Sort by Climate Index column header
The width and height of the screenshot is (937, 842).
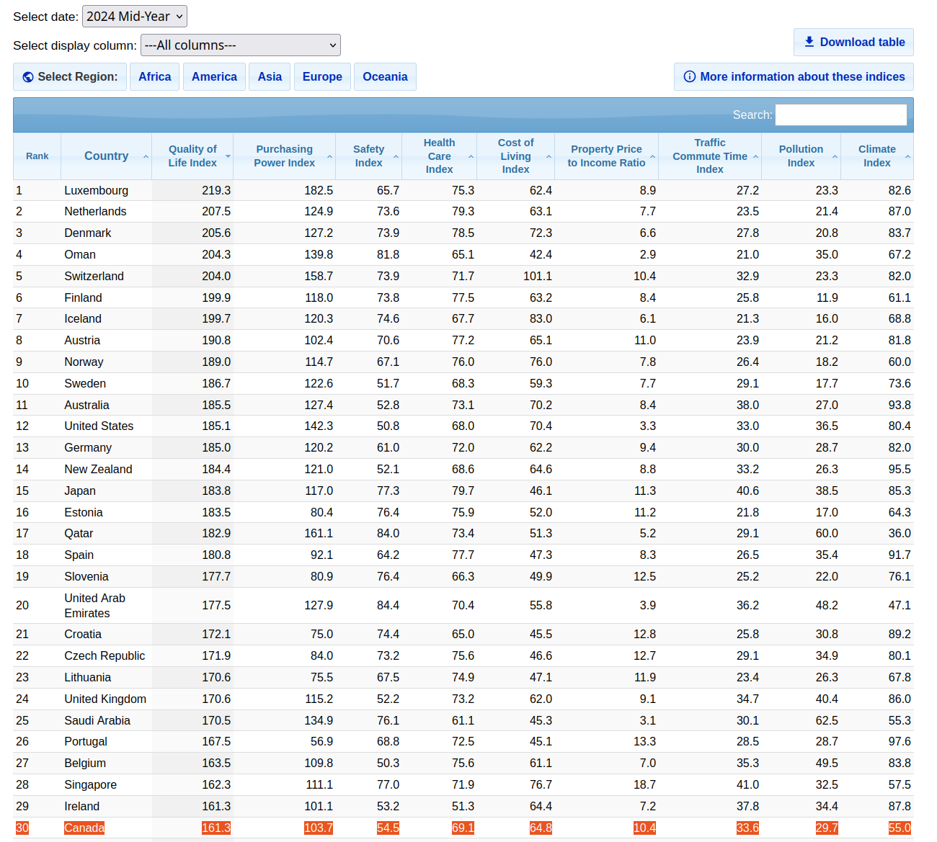coord(877,156)
